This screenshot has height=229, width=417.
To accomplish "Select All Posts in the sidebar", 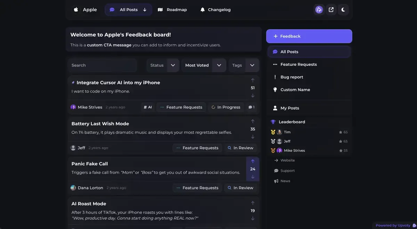I will (309, 52).
